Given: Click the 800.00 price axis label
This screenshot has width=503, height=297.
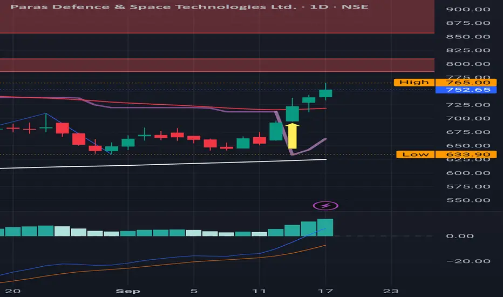Looking at the screenshot, I should [x=468, y=64].
